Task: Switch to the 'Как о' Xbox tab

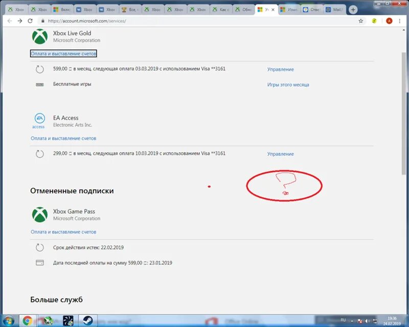Action: point(221,10)
